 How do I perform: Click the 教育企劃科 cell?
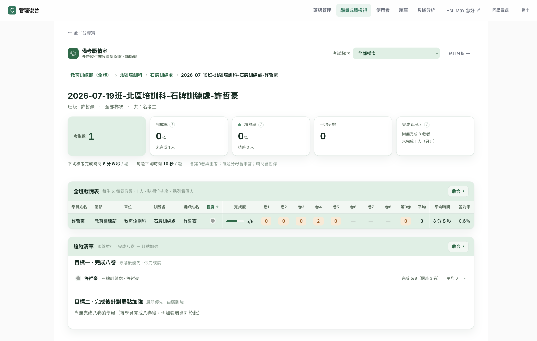(135, 221)
